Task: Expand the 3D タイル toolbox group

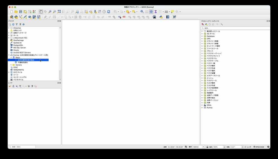Action: (202, 34)
